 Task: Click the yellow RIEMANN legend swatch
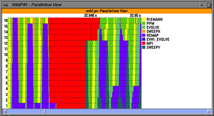point(144,19)
